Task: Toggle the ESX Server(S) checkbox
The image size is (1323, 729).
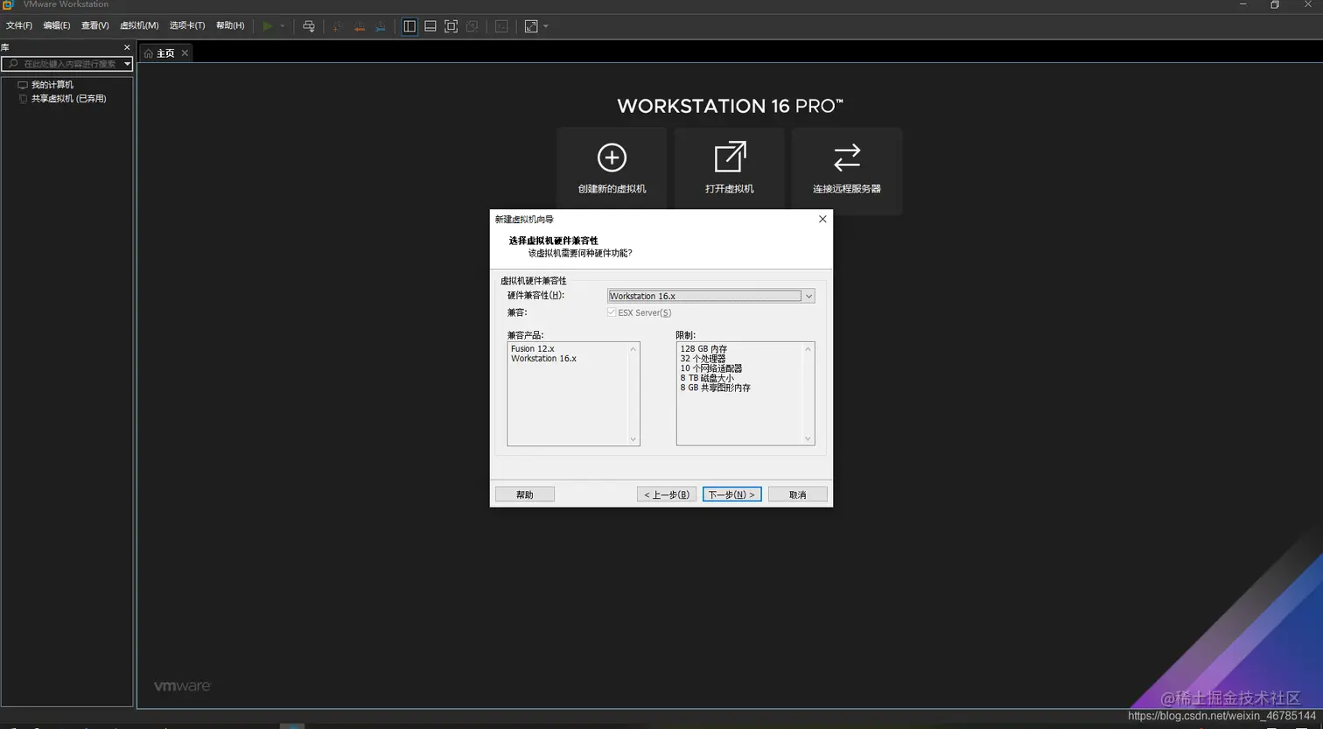Action: [612, 312]
